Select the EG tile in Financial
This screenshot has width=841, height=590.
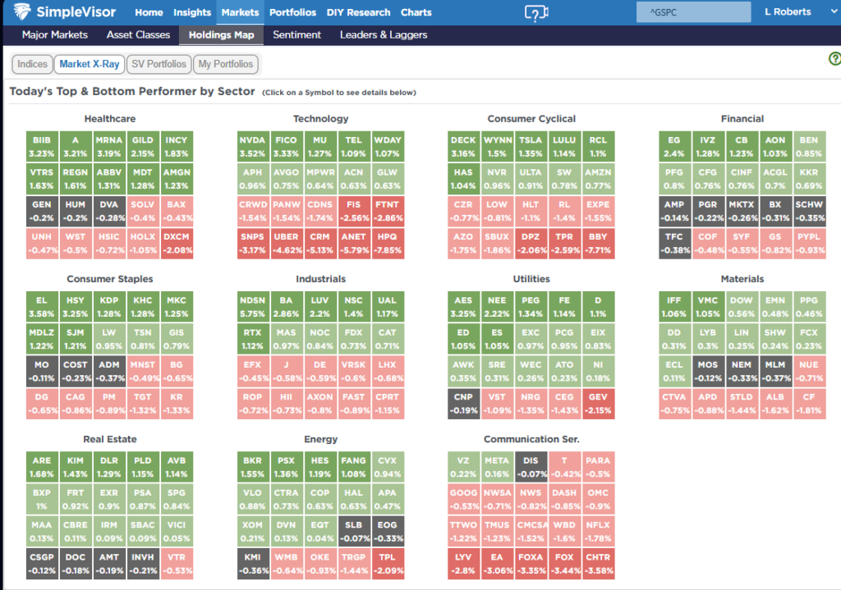(x=674, y=146)
